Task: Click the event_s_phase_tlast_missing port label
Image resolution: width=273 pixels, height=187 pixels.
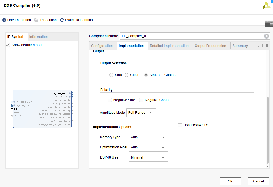Action: (56, 111)
